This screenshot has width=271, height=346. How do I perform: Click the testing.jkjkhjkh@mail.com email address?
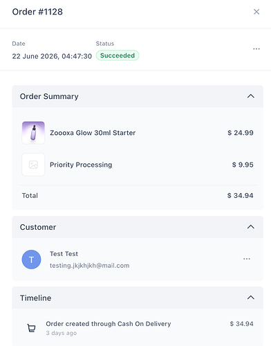click(90, 266)
